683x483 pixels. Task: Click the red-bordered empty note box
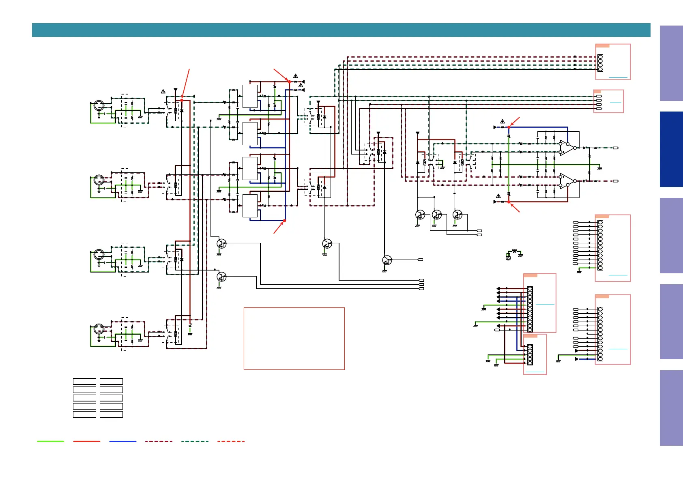tap(294, 339)
